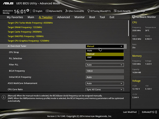Click Target DRAM Frequency: 1333MHz text
159x119 pixels.
(25, 27)
